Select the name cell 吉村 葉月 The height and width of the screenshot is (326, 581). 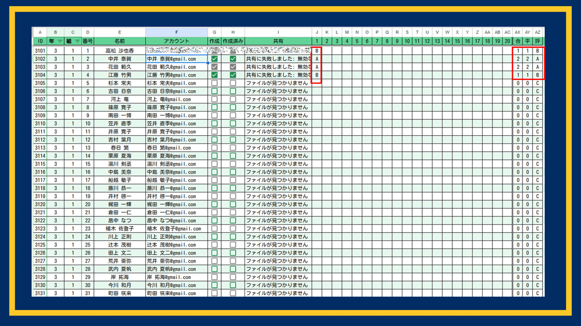120,140
